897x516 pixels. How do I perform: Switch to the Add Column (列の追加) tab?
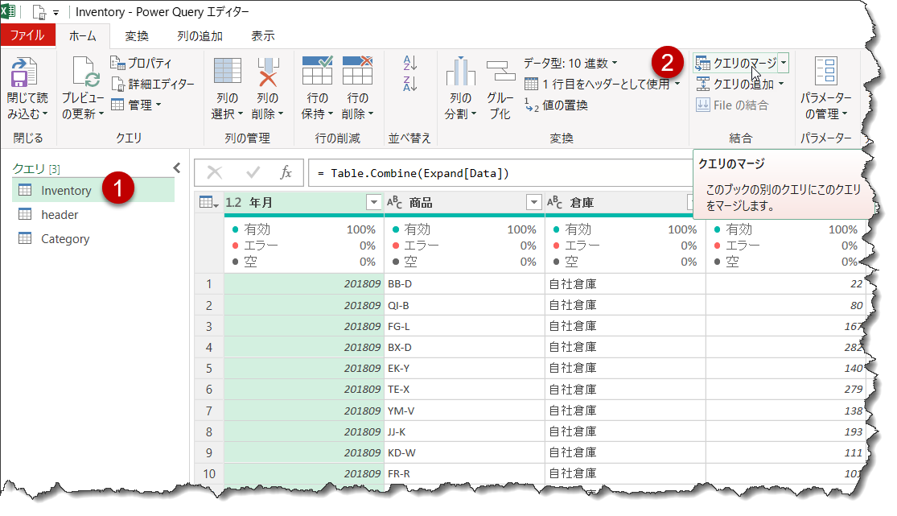(200, 35)
